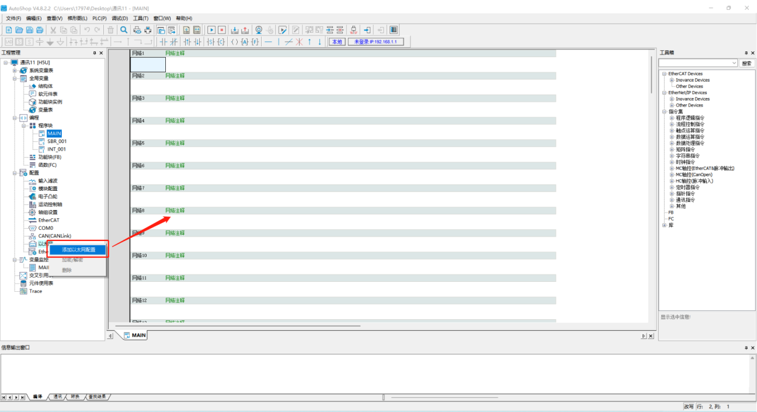
Task: Insert a normally open contact from ladder toolbar
Action: [164, 42]
